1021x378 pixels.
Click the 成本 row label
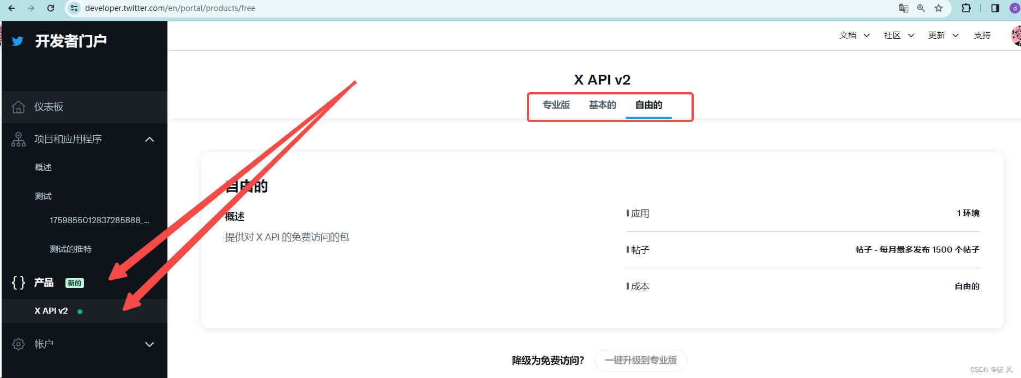pos(640,286)
